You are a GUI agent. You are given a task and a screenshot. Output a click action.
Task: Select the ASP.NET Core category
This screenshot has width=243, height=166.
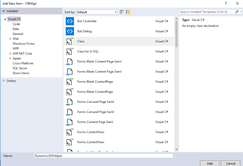pyautogui.click(x=22, y=54)
